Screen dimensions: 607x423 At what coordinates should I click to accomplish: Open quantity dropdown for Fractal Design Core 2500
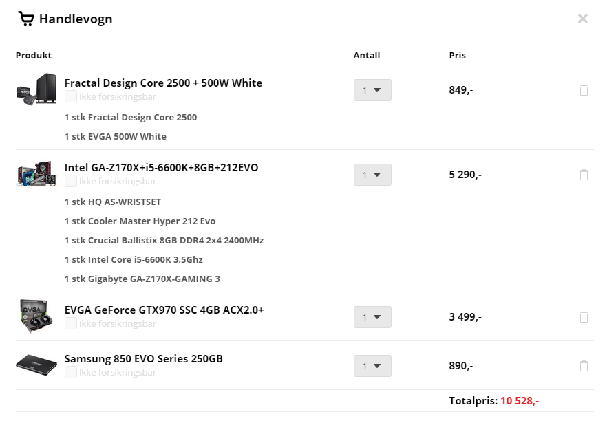click(372, 90)
